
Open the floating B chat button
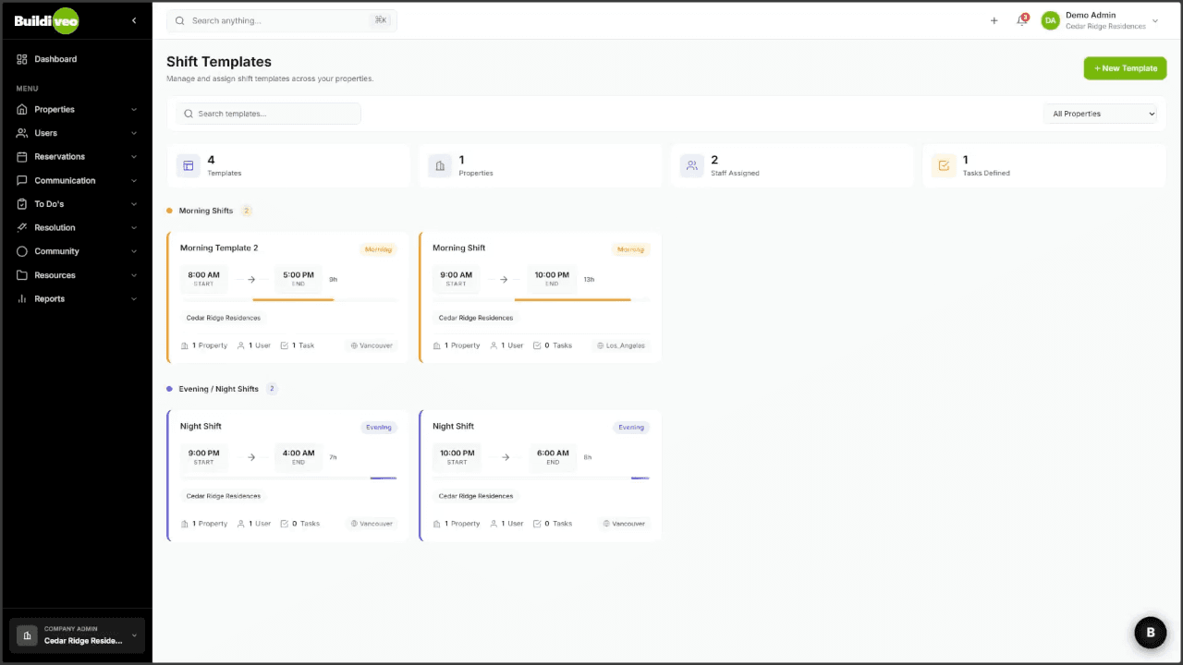[x=1151, y=633]
